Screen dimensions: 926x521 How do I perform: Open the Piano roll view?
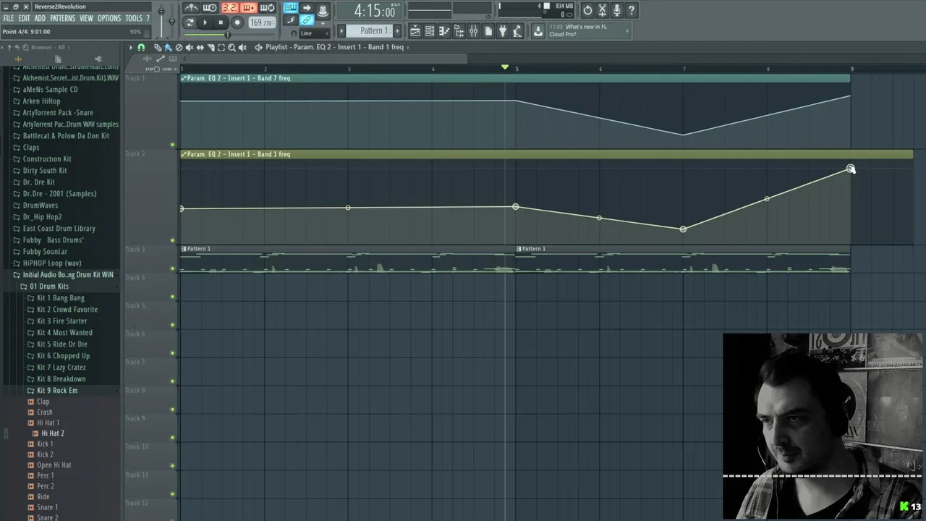445,31
